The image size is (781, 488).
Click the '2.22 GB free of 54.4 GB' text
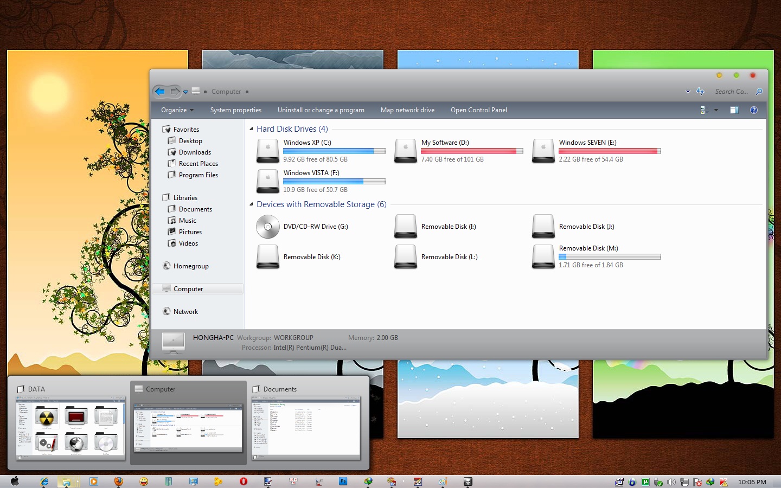pyautogui.click(x=591, y=159)
